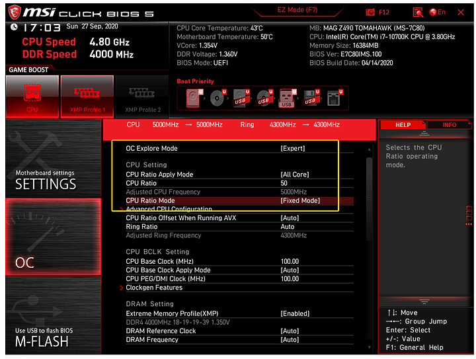
Task: Click the DRAM Setting section header
Action: pos(149,304)
